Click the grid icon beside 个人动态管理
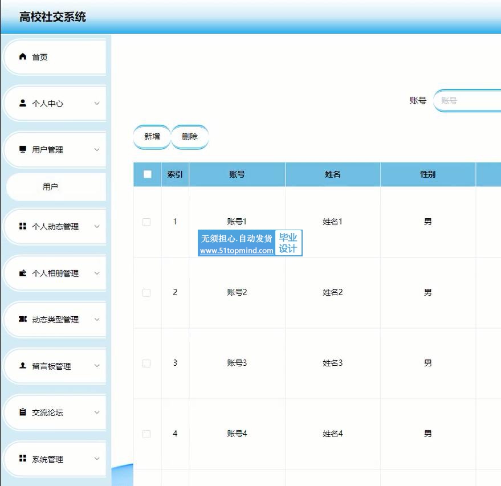501x486 pixels. click(x=23, y=226)
